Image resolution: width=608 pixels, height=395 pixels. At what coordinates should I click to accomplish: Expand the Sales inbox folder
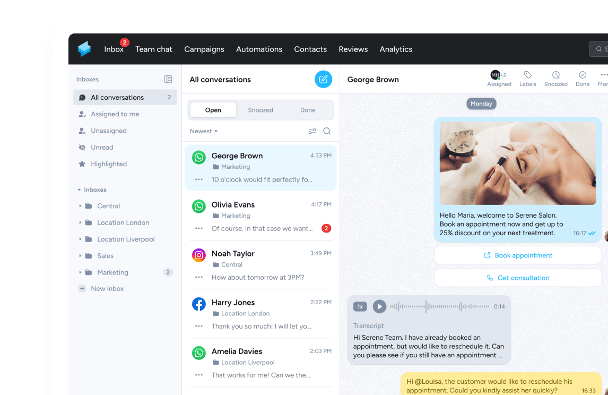coord(80,256)
